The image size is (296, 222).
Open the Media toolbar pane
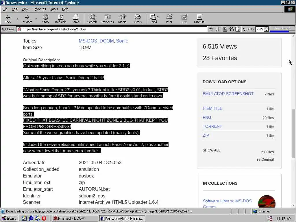122,19
